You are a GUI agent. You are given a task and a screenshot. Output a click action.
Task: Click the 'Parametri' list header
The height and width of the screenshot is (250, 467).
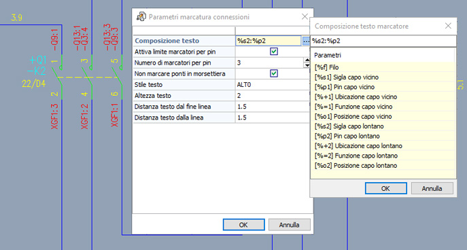[x=383, y=55]
